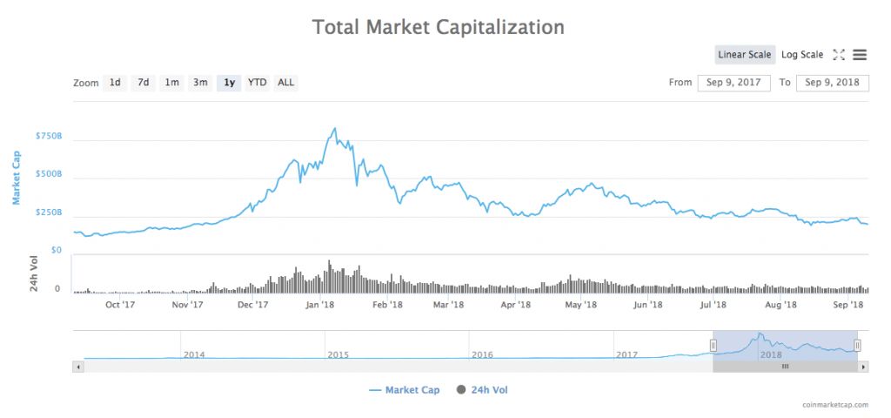This screenshot has width=891, height=418.
Task: Toggle the Market Cap legend series
Action: click(x=405, y=390)
